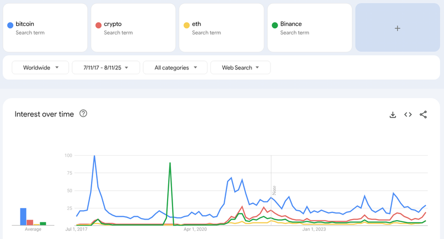Click the Note marker on the chart
Image resolution: width=444 pixels, height=239 pixels.
(274, 190)
